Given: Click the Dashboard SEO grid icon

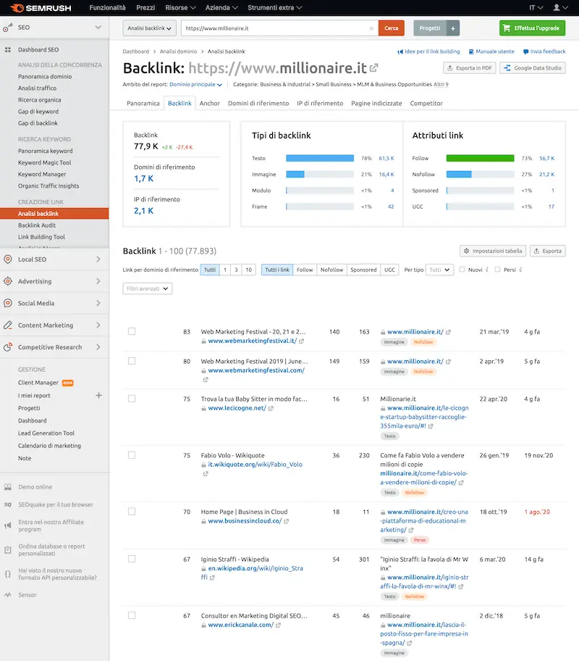Looking at the screenshot, I should click(7, 50).
